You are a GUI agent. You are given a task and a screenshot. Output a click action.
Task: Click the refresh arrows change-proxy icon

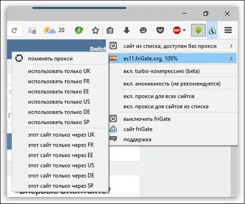click(x=19, y=59)
